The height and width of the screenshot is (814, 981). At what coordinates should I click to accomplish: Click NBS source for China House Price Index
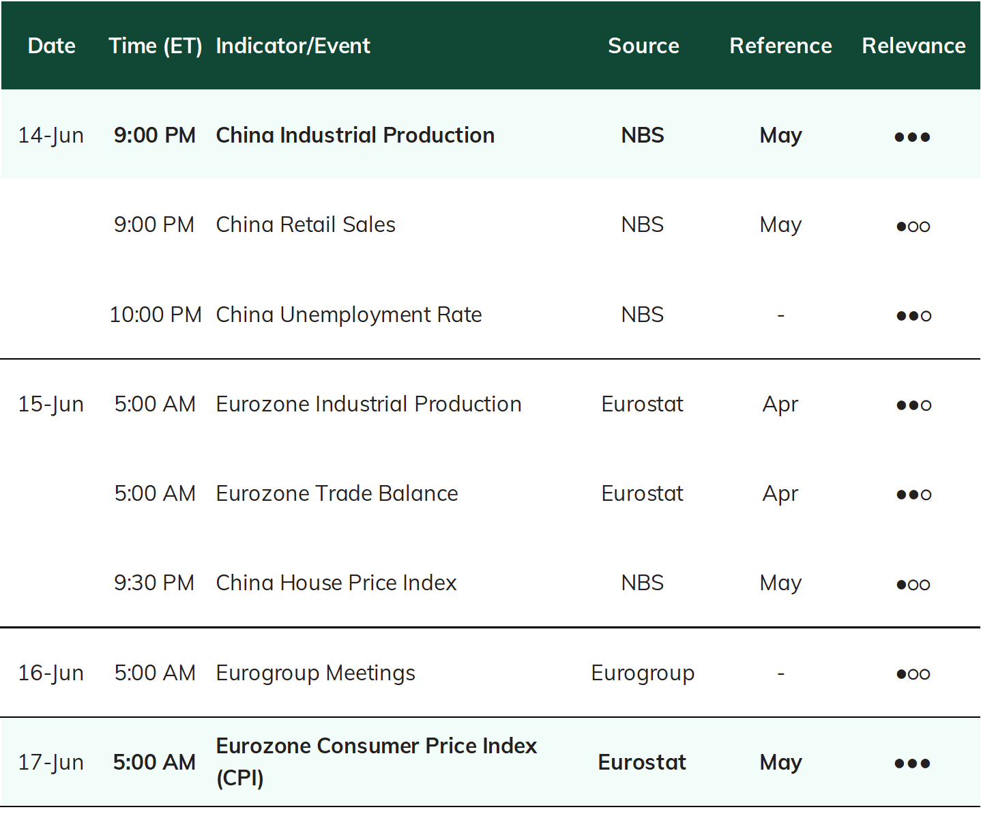pos(643,583)
